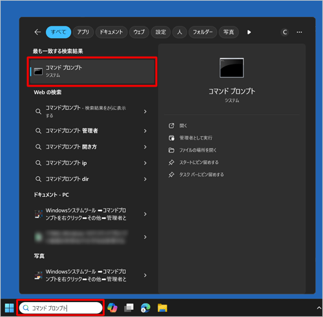This screenshot has width=323, height=317.
Task: Click the Command Prompt icon in best match
Action: click(x=38, y=72)
